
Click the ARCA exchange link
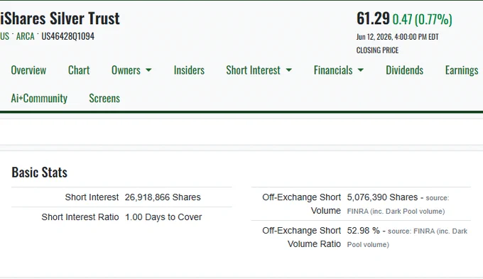tap(26, 36)
